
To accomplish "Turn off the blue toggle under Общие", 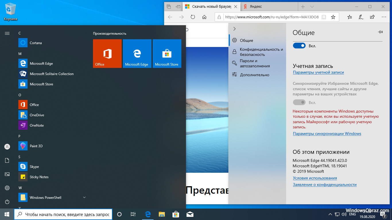I will click(299, 46).
